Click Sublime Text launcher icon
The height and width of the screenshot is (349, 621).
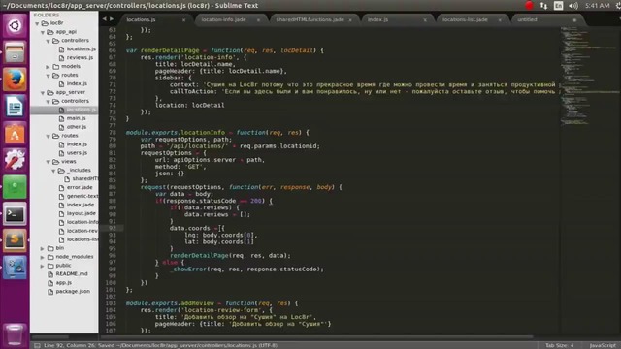15,240
